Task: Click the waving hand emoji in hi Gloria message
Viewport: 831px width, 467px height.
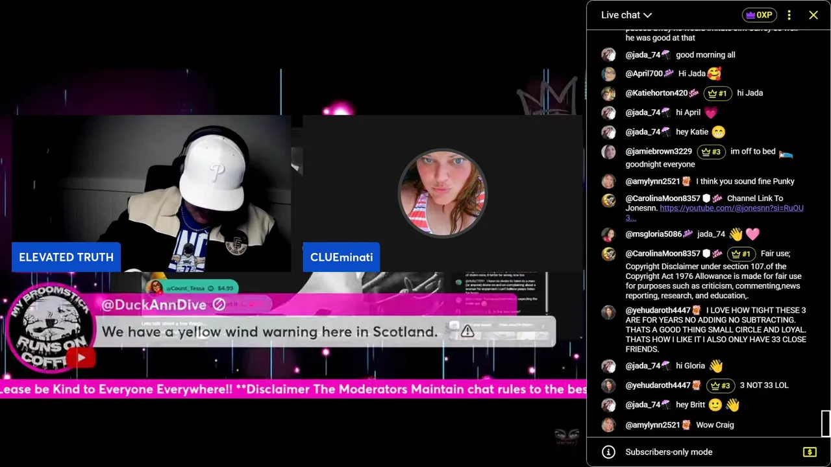Action: coord(716,366)
